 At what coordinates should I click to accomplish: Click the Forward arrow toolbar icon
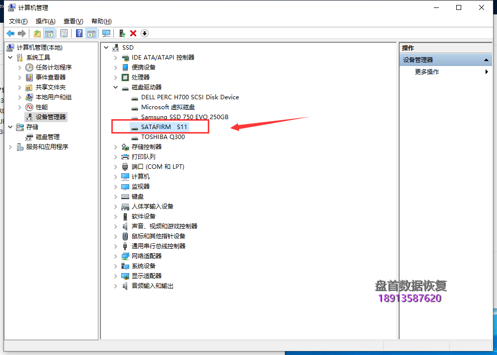tap(21, 33)
